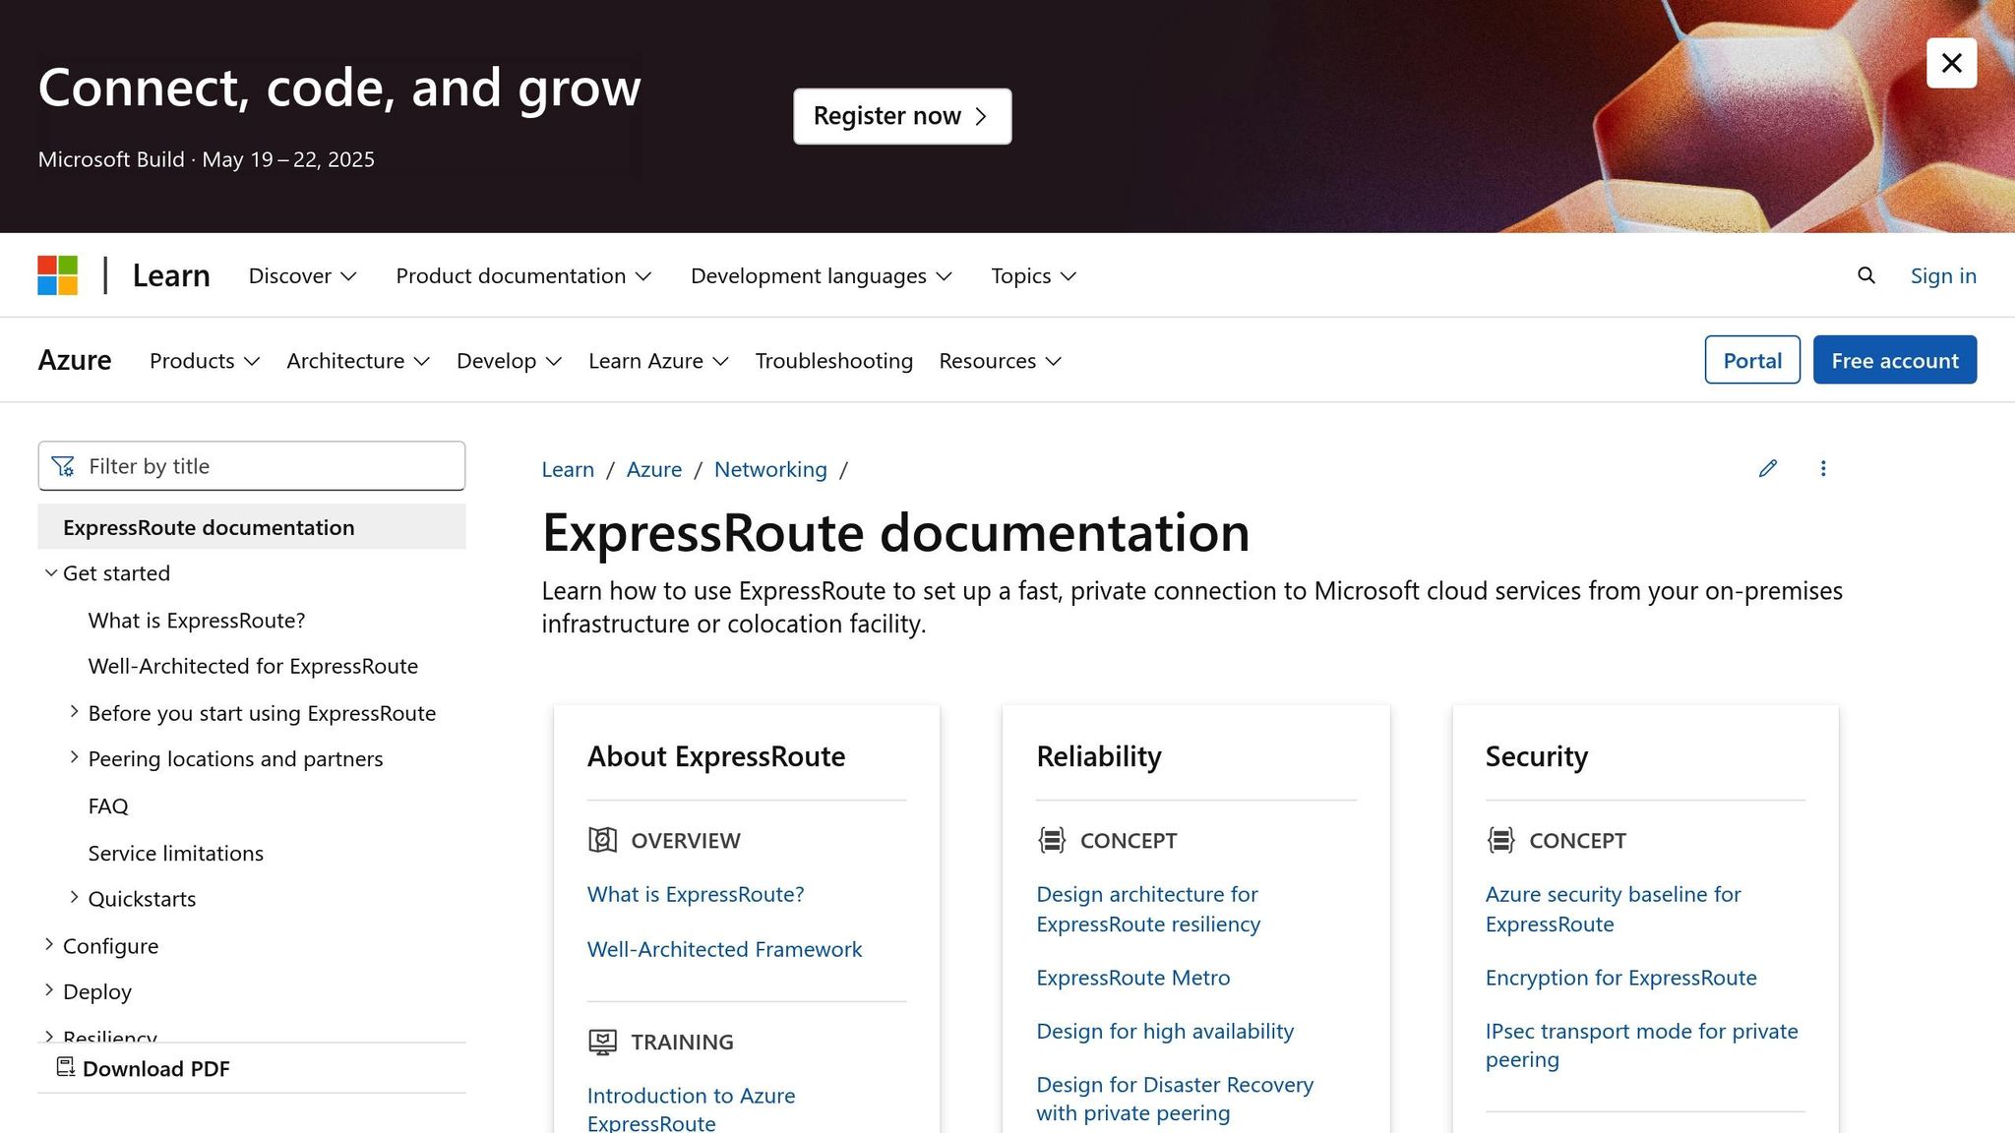Open the ExpressRoute Metro link
This screenshot has width=2015, height=1133.
pyautogui.click(x=1133, y=978)
